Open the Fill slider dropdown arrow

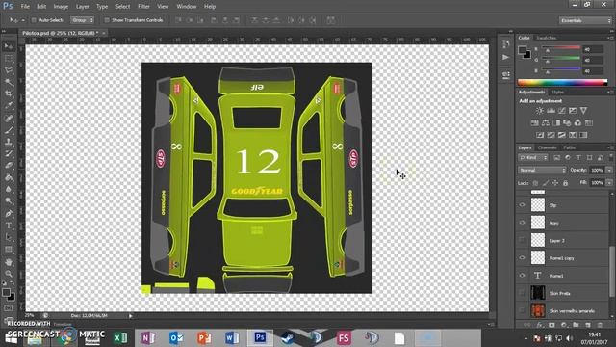click(609, 183)
